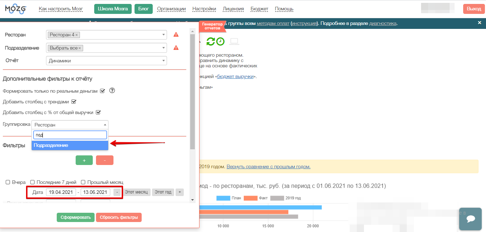Screen dimensions: 486x232
Task: Open the Группировка dropdown showing Ресторан
Action: [70, 125]
